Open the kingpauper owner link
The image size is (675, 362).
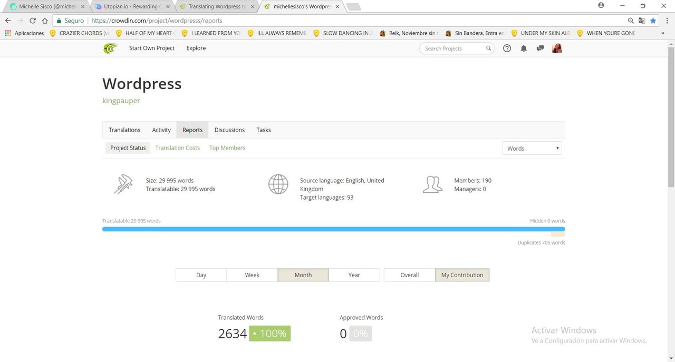tap(121, 101)
